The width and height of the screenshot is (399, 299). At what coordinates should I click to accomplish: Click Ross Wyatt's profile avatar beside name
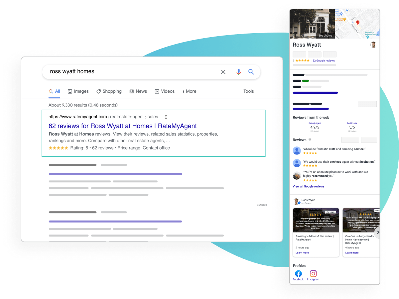click(x=373, y=45)
